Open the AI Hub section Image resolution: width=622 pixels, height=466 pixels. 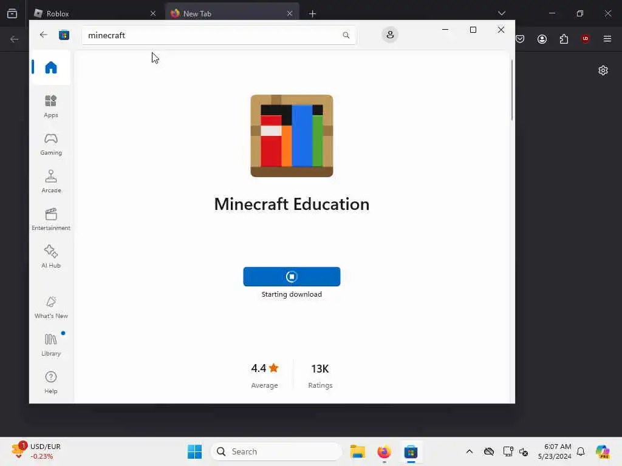point(51,257)
